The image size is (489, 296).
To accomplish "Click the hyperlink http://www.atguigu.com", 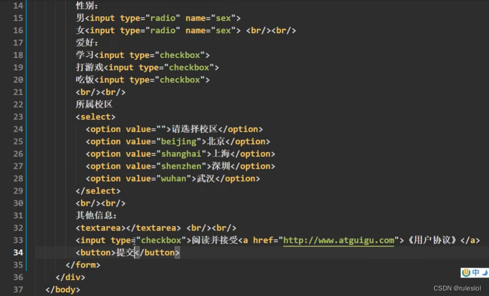I will [x=339, y=240].
